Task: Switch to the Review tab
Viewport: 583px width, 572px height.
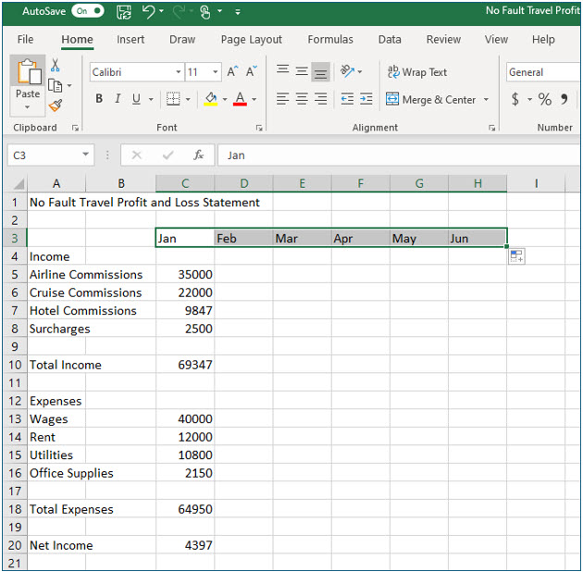Action: point(443,40)
